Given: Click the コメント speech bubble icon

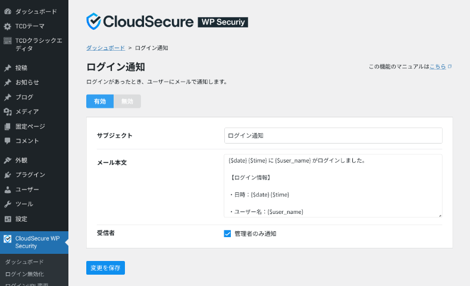Looking at the screenshot, I should pyautogui.click(x=8, y=141).
